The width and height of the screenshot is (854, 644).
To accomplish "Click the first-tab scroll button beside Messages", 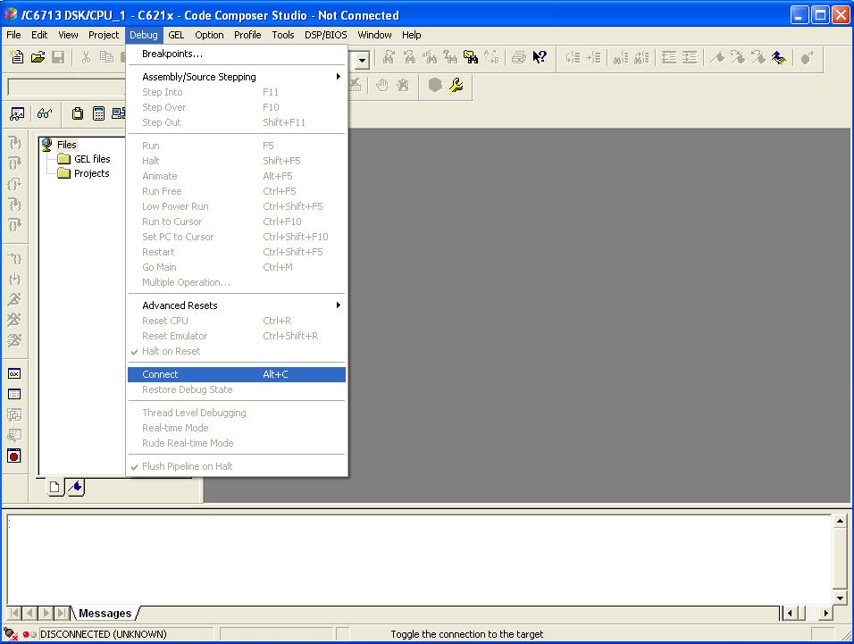I will [14, 613].
